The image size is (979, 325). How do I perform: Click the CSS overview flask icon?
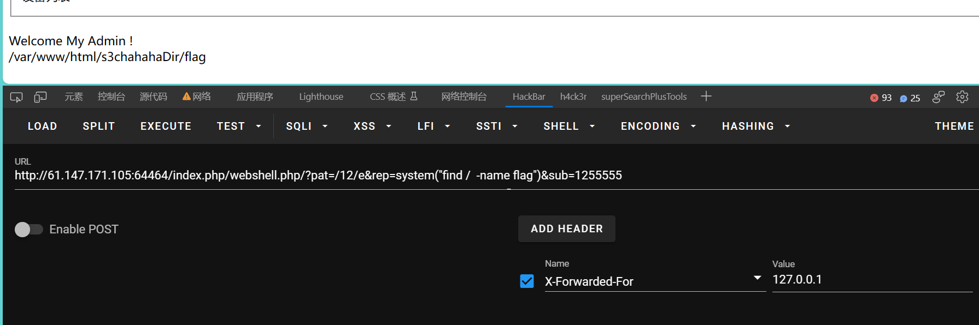click(x=414, y=97)
